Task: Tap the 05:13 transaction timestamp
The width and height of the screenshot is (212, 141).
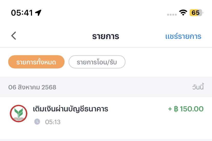Action: click(x=53, y=122)
